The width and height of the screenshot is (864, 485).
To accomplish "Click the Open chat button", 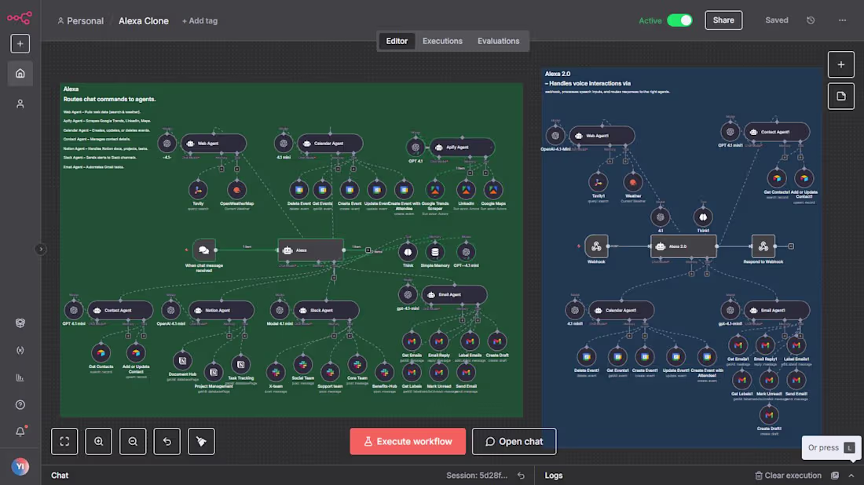I will [514, 442].
